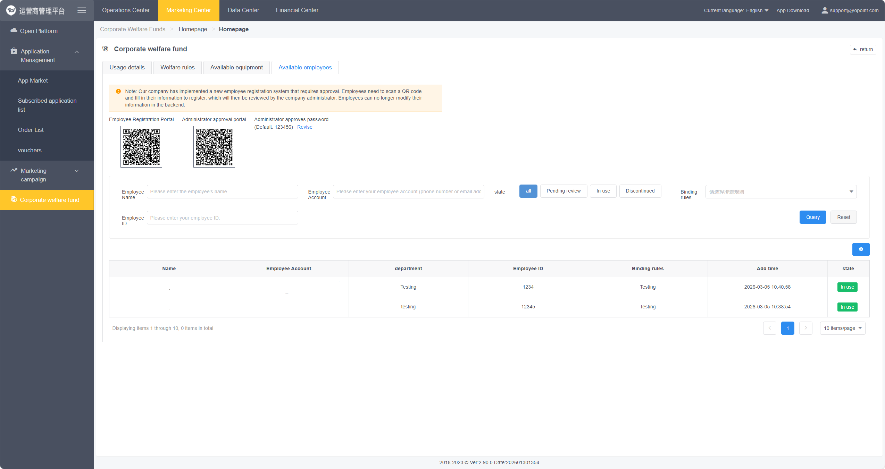Toggle the hamburger sidebar collapse icon
The width and height of the screenshot is (885, 469).
(x=82, y=10)
